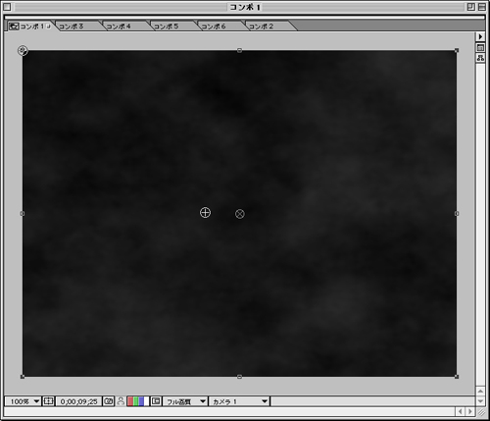Open the composition flowchart view icon
Image resolution: width=490 pixels, height=421 pixels.
(x=480, y=58)
